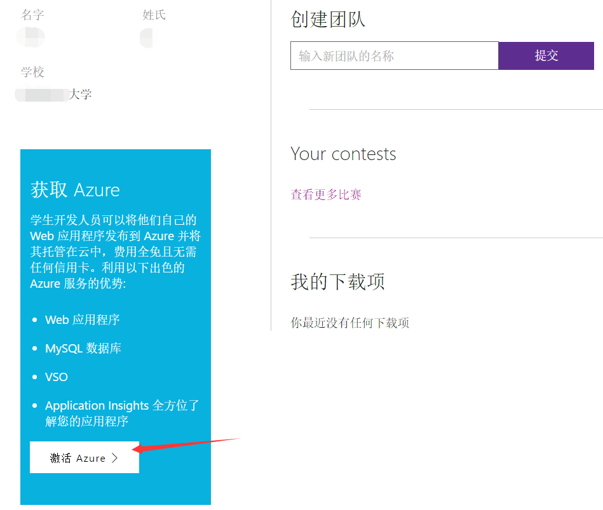This screenshot has width=603, height=510.
Task: Select the Web 应用程序 list item
Action: coord(83,319)
